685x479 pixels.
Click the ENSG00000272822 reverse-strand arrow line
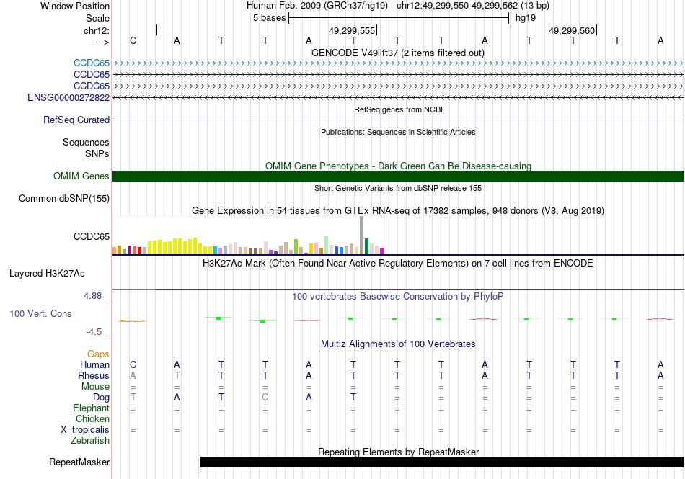pyautogui.click(x=399, y=98)
